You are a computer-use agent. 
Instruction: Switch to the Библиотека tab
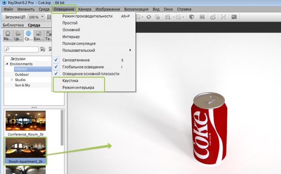click(13, 25)
